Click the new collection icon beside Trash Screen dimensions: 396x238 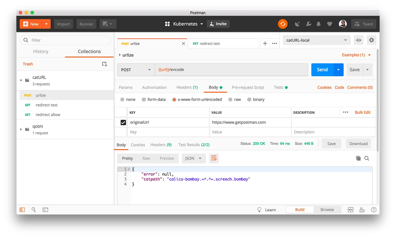105,64
